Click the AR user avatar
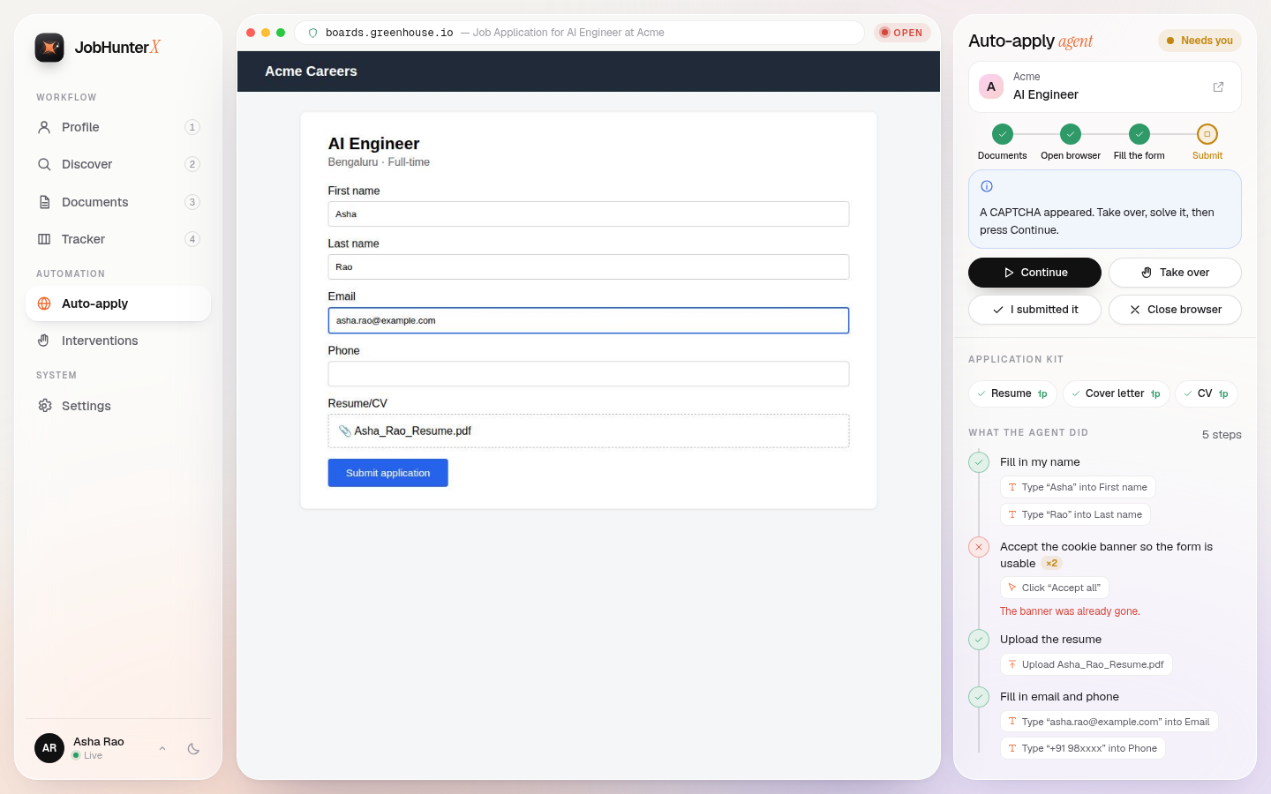This screenshot has width=1271, height=794. click(49, 748)
